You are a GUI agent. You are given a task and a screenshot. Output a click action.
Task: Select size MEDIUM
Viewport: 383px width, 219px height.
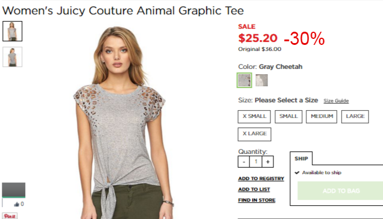321,117
